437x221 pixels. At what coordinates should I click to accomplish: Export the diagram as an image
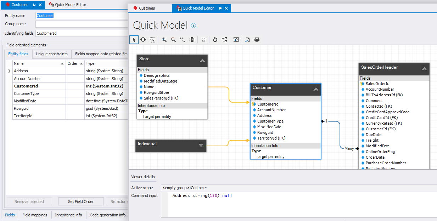point(236,40)
